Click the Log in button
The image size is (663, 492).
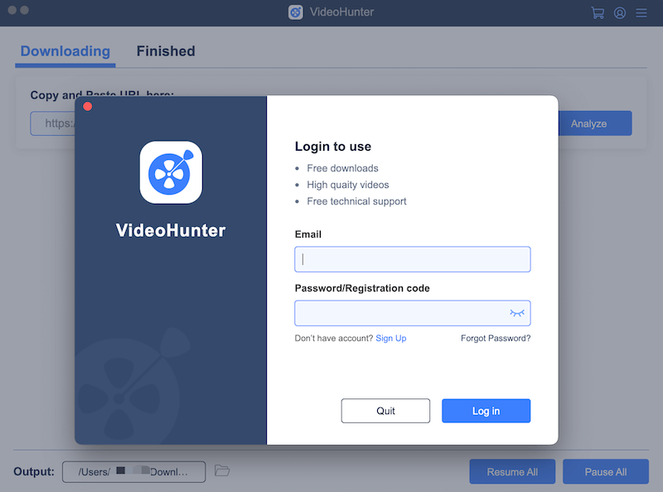[486, 411]
